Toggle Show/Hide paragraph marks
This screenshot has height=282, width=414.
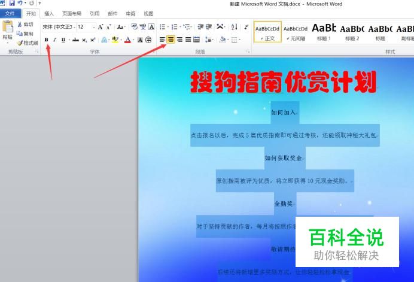pyautogui.click(x=246, y=27)
